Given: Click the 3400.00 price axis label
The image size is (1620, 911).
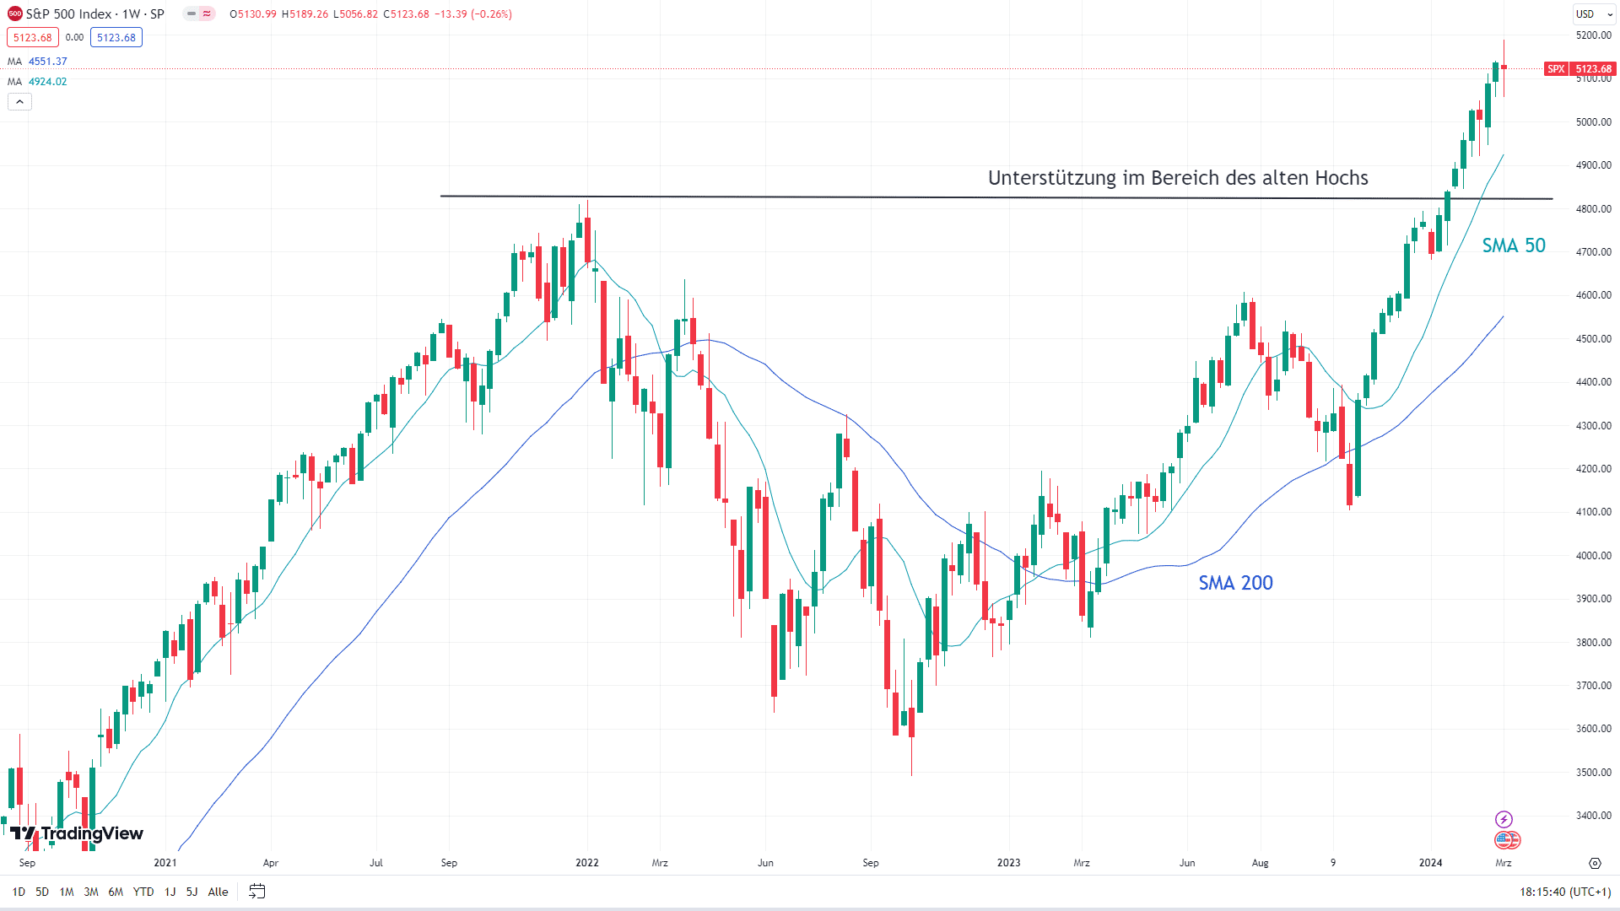Looking at the screenshot, I should 1593,816.
